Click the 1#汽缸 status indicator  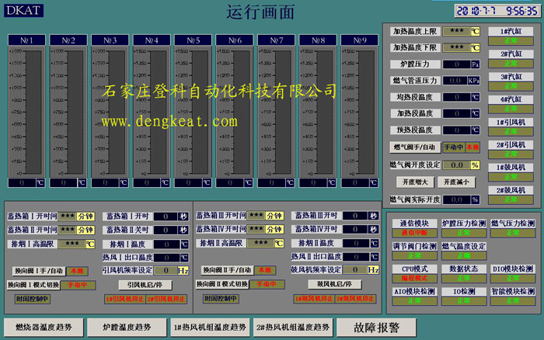pos(511,41)
